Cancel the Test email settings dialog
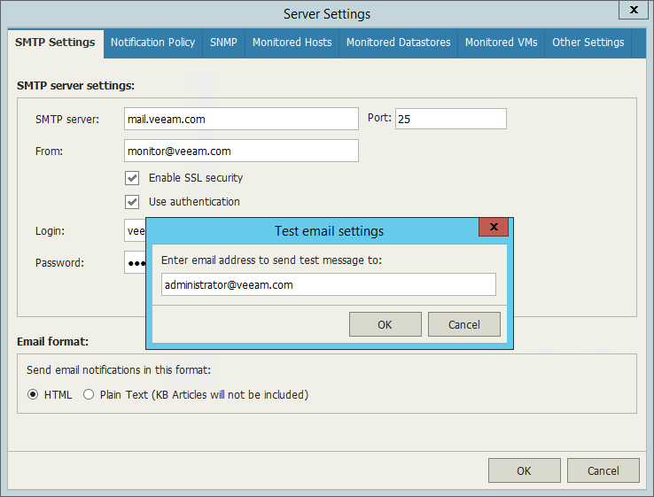Viewport: 654px width, 497px height. (x=463, y=324)
